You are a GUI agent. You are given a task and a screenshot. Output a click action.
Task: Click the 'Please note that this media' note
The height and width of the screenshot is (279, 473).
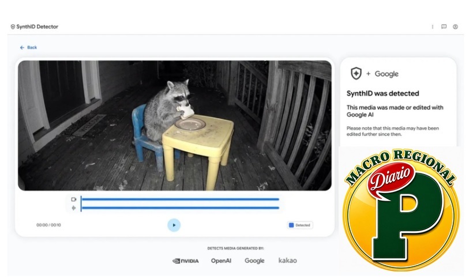(x=392, y=131)
